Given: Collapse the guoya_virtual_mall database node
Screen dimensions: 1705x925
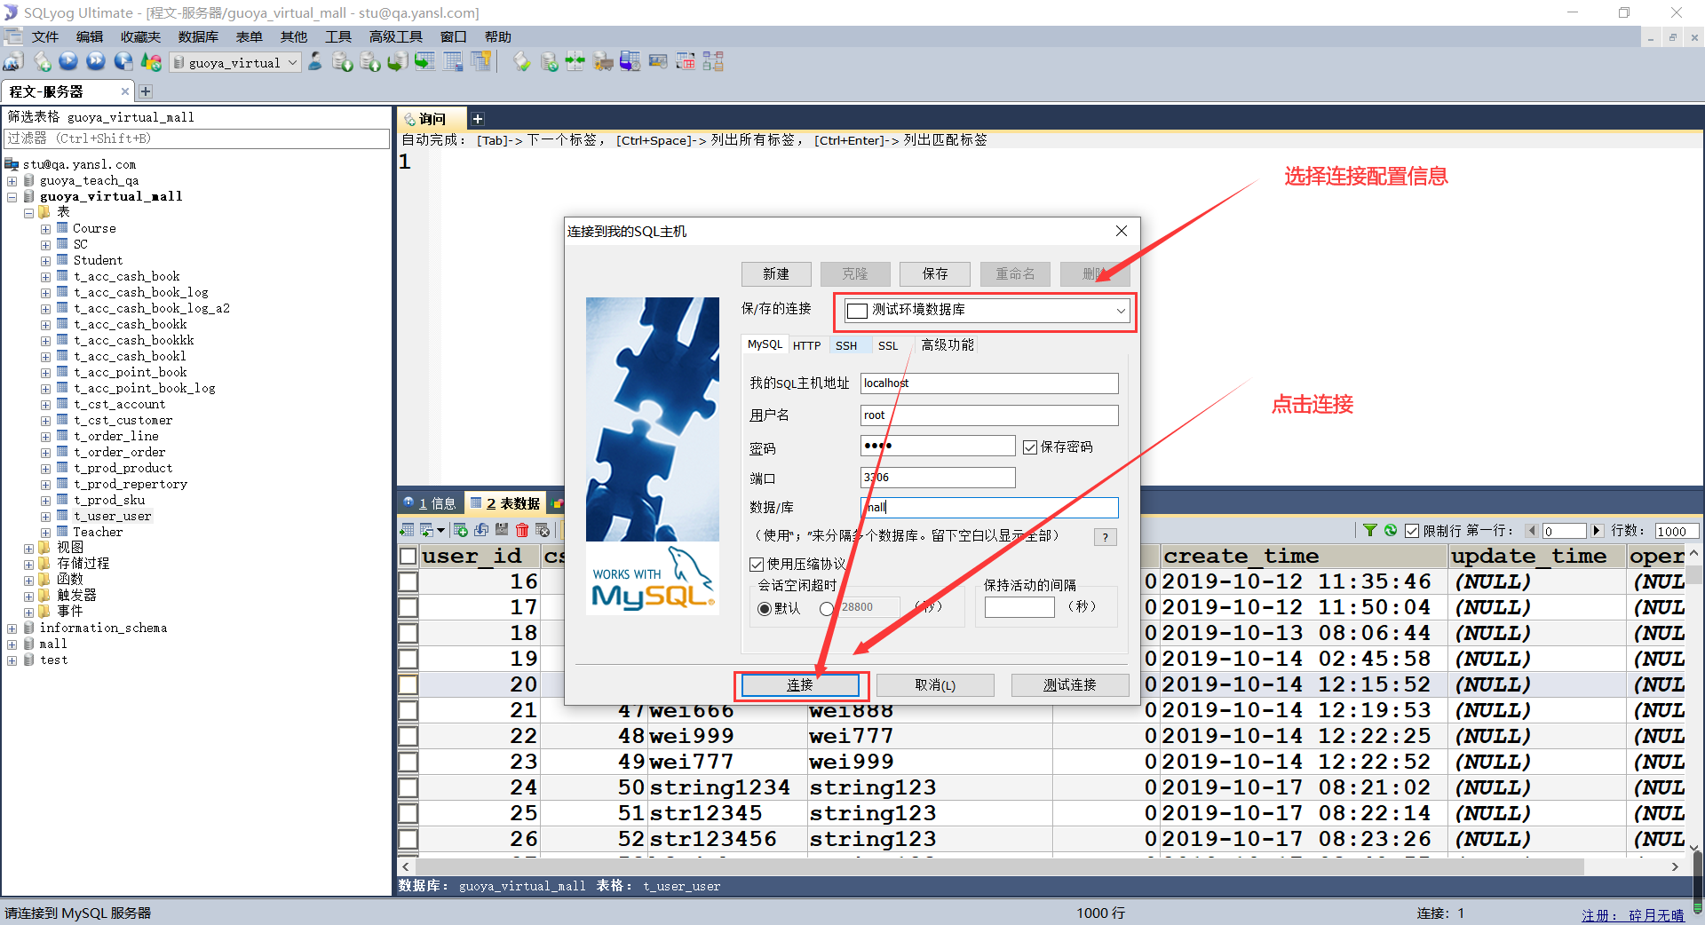Looking at the screenshot, I should coord(12,197).
